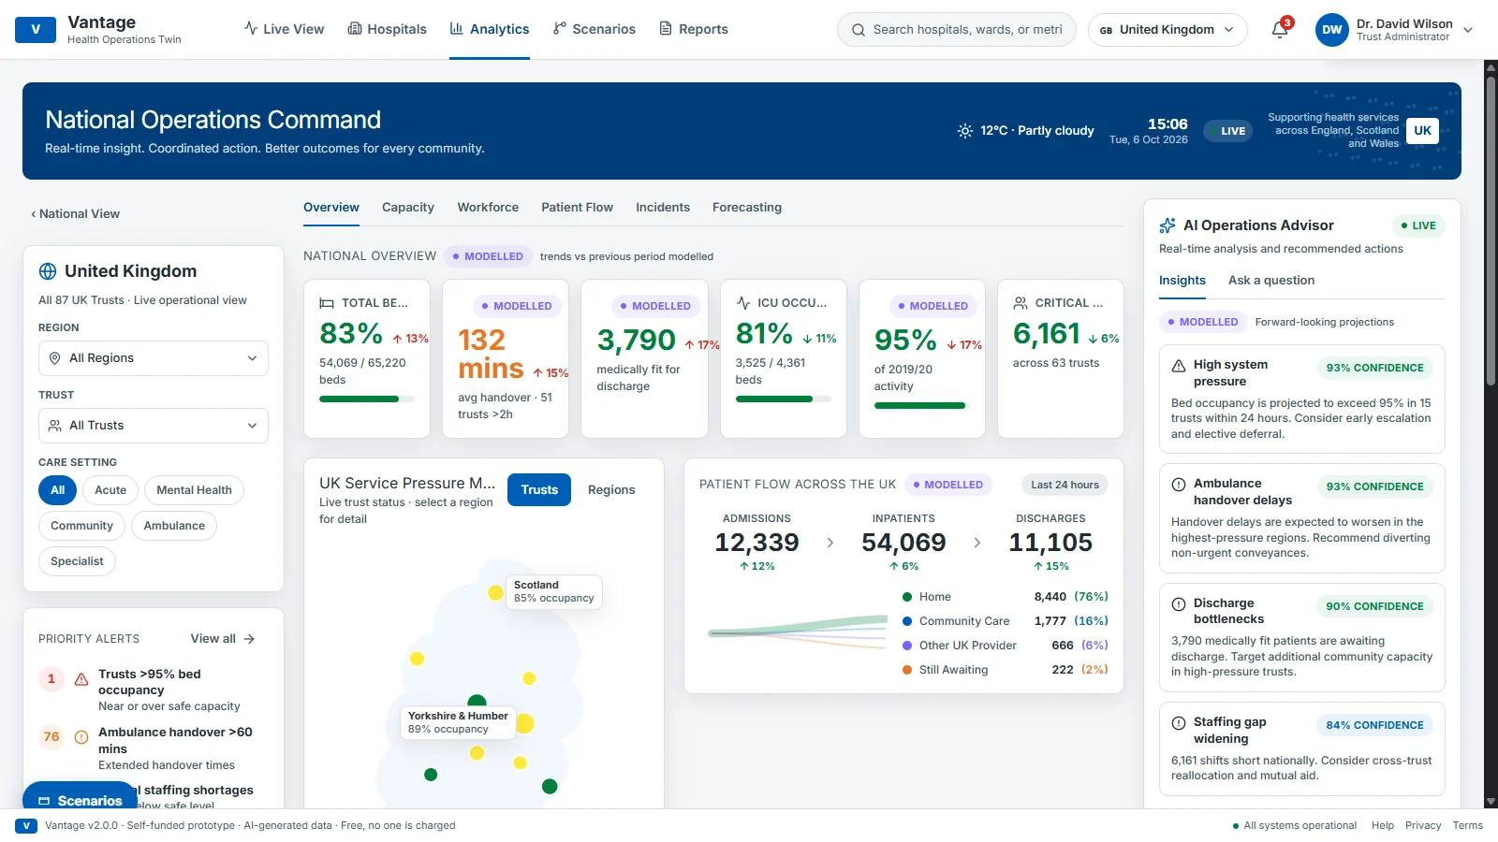Click the ICU occupancy pulse icon

point(743,303)
